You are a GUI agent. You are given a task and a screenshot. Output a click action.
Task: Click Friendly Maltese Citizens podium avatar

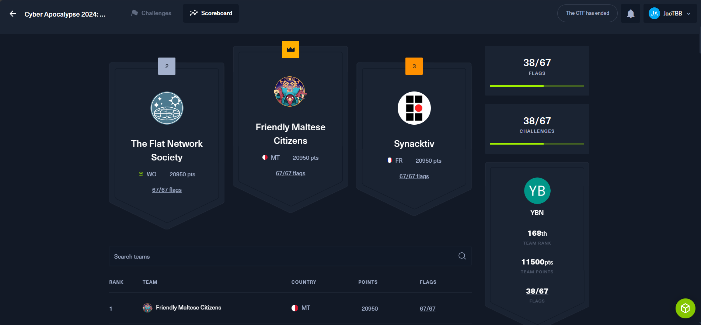[290, 91]
